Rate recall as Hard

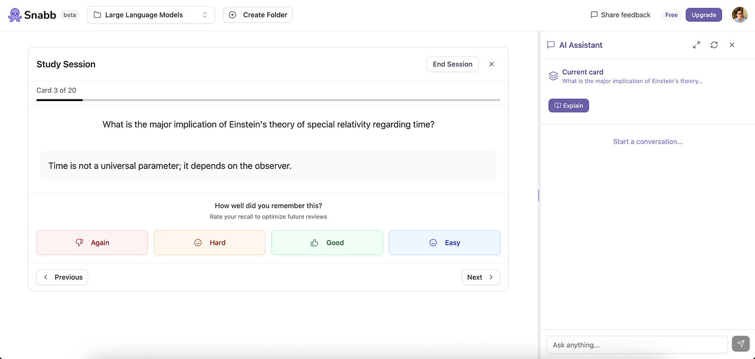tap(209, 243)
